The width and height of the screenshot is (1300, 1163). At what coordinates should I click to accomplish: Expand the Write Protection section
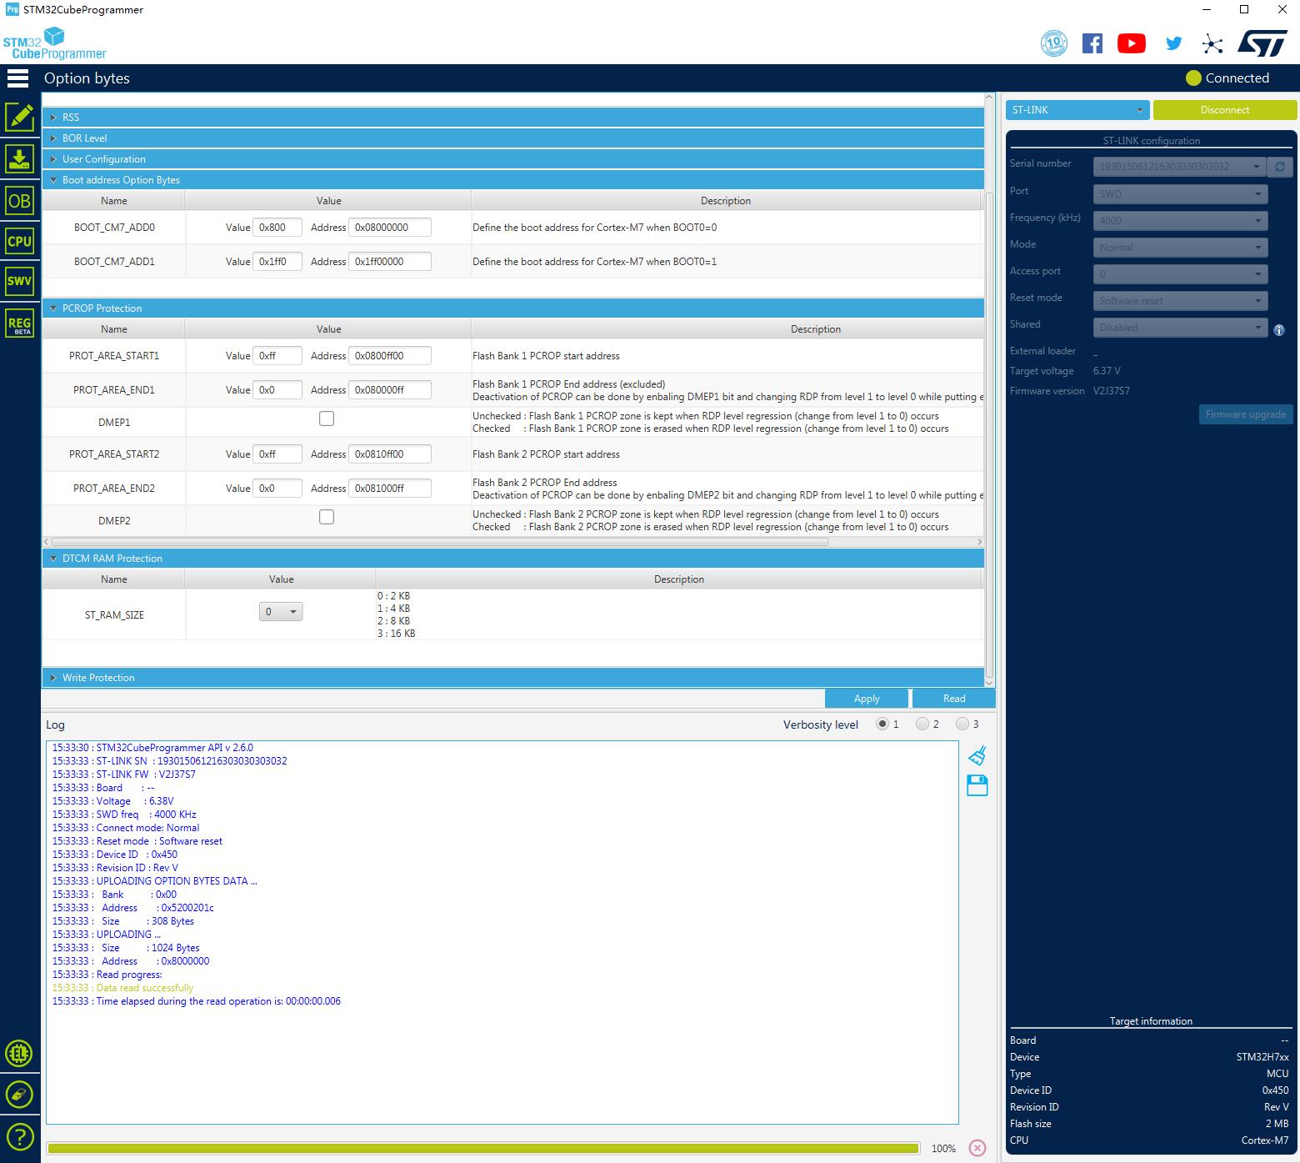pyautogui.click(x=513, y=678)
